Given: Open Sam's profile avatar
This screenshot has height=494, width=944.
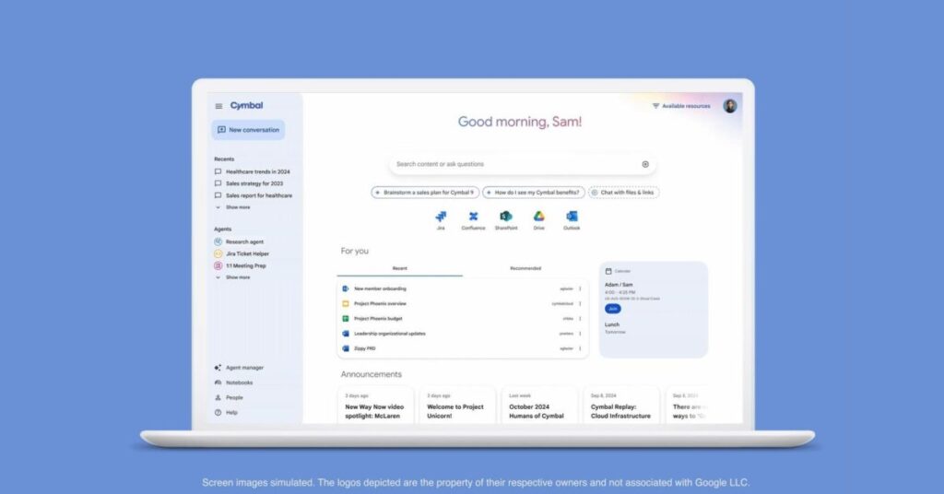Looking at the screenshot, I should (x=730, y=106).
